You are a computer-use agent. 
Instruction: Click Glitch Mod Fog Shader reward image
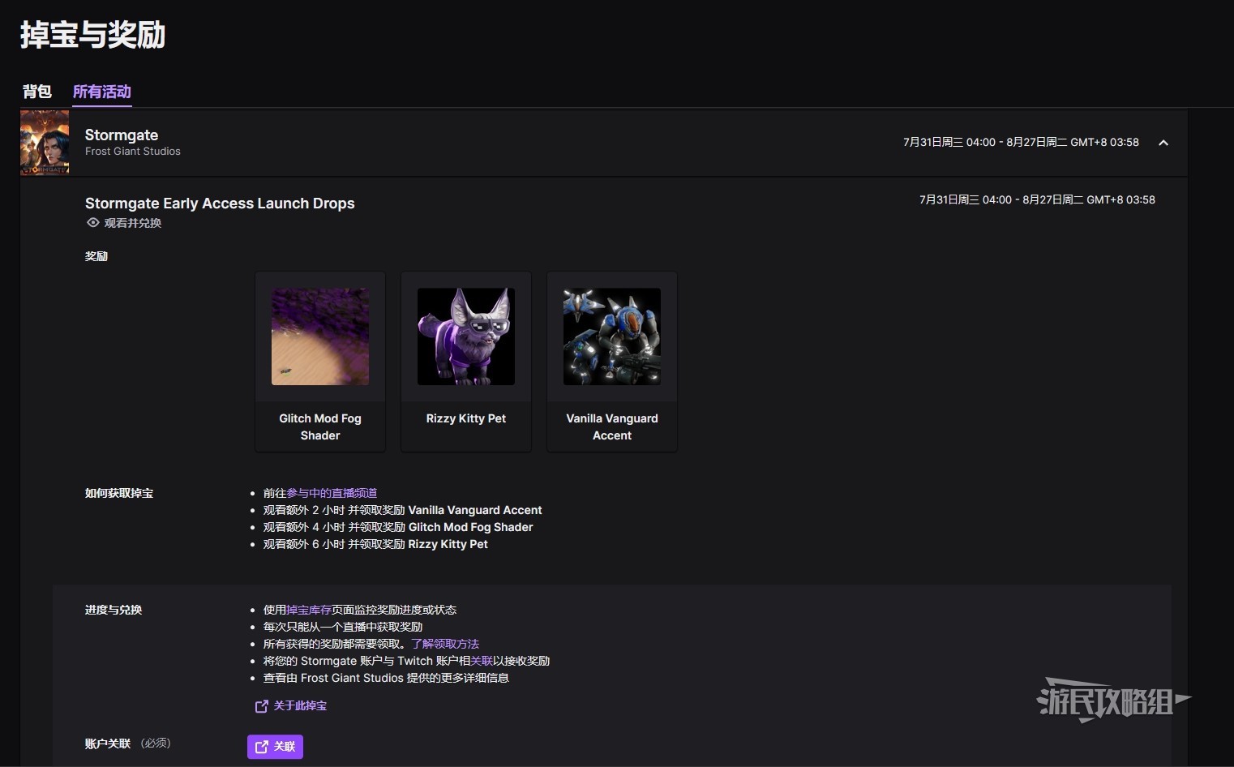[320, 336]
